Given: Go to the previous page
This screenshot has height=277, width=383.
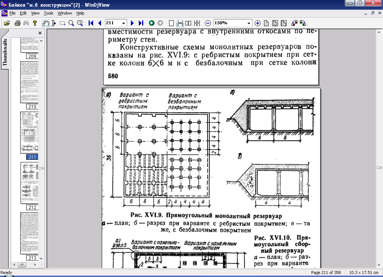Looking at the screenshot, I should [x=99, y=23].
